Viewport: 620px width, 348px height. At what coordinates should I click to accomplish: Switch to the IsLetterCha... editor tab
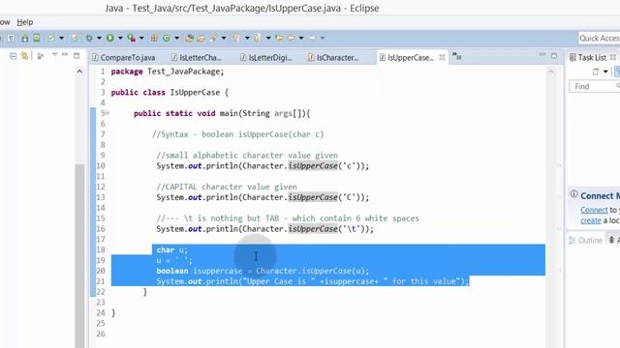coord(197,58)
